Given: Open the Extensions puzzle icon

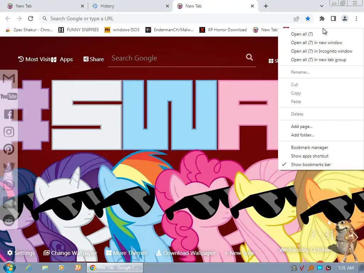Looking at the screenshot, I should click(x=322, y=18).
